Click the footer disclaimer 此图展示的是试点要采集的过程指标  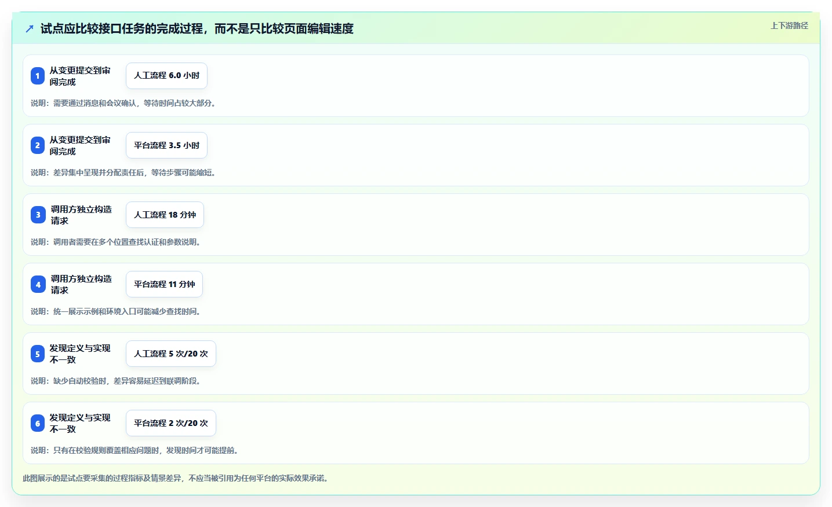pos(177,478)
